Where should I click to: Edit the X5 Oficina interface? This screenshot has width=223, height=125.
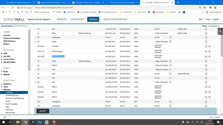tap(206, 65)
